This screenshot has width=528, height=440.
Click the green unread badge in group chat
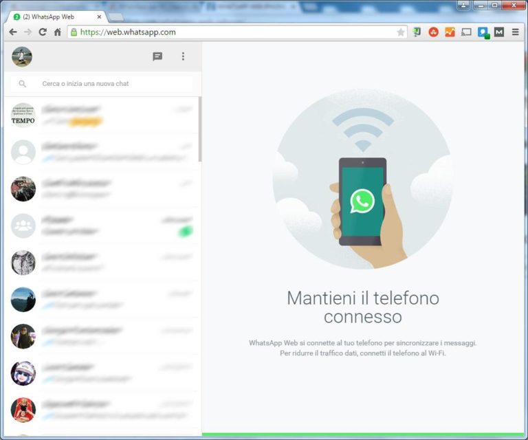186,231
